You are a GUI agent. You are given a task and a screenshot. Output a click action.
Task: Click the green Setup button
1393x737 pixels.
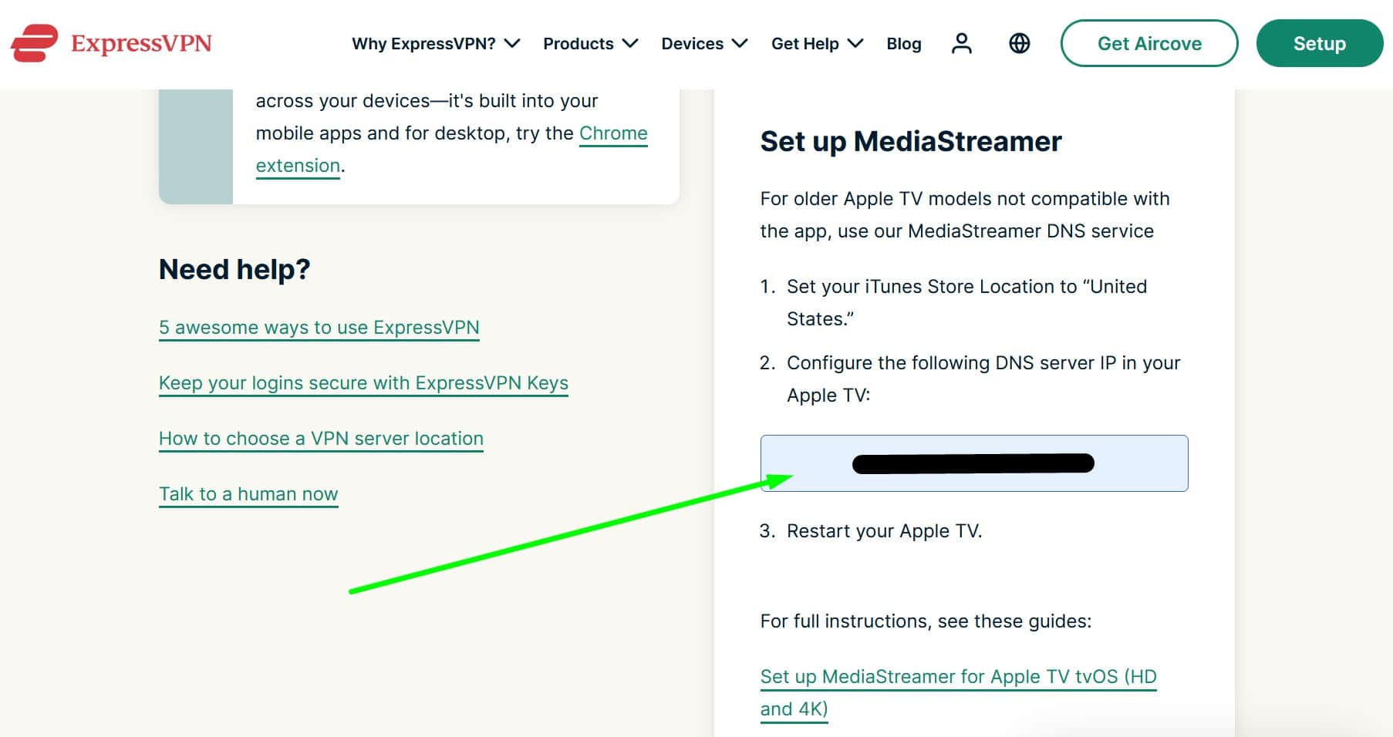point(1320,43)
